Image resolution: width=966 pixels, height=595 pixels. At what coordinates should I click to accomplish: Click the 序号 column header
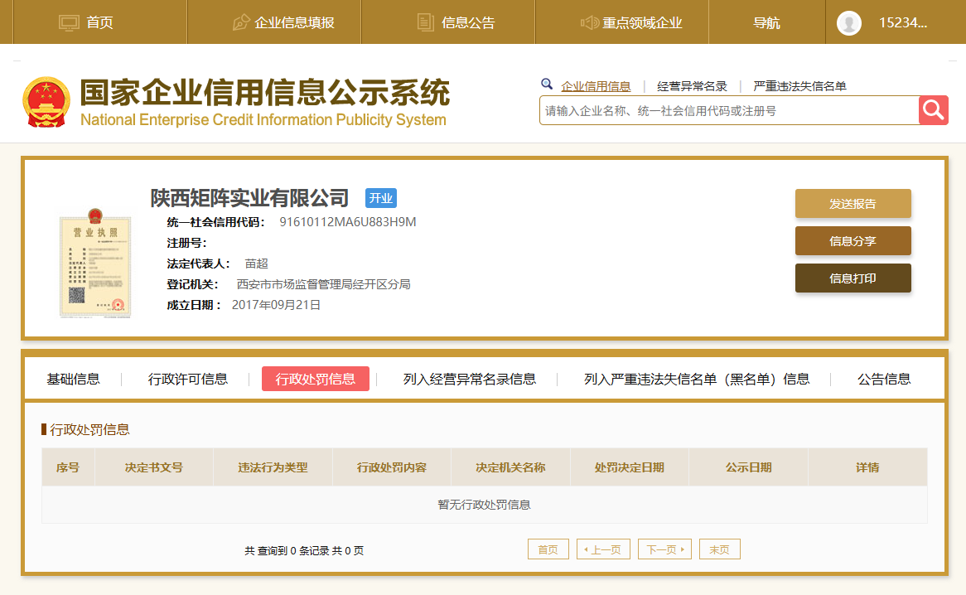click(x=68, y=467)
